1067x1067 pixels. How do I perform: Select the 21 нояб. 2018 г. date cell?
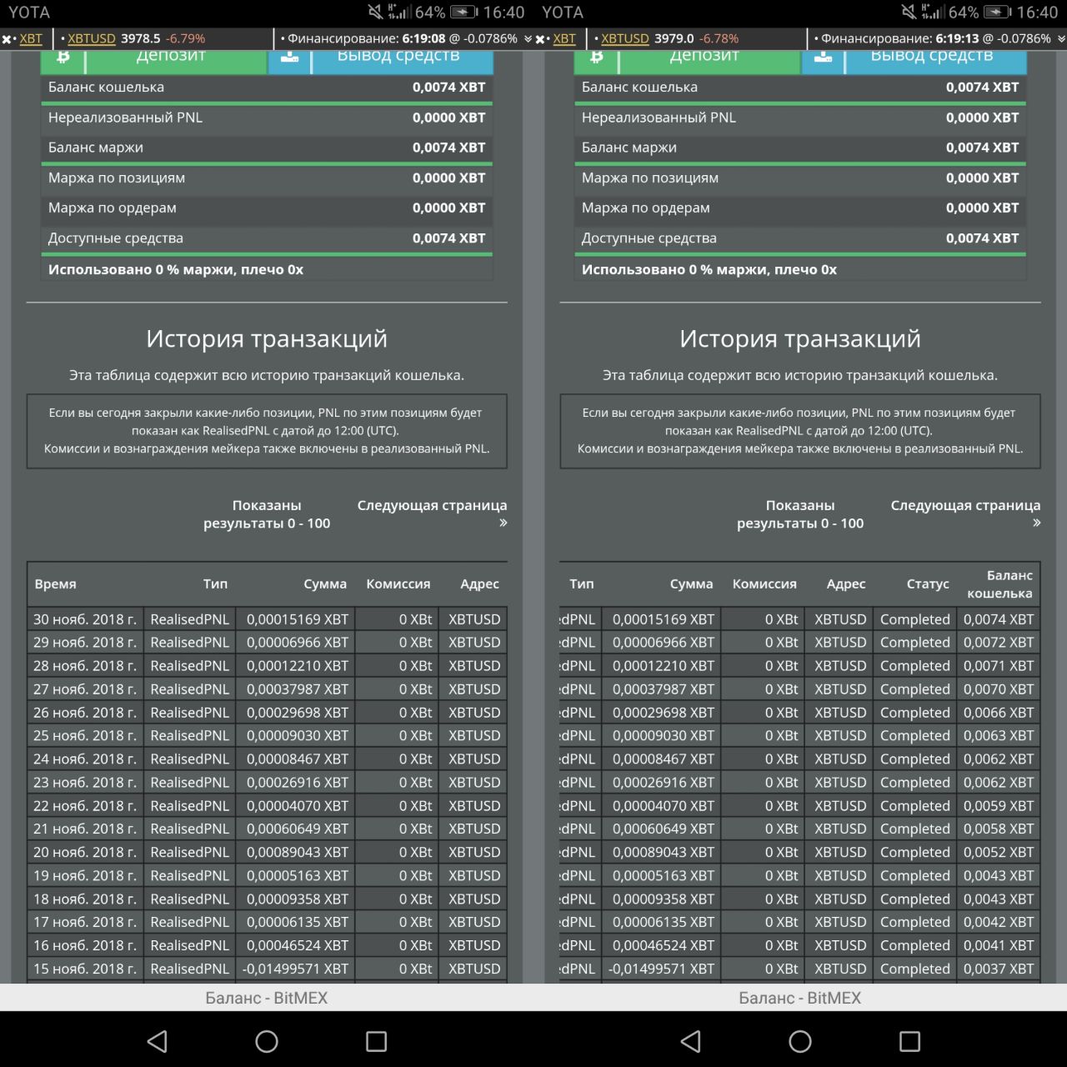(85, 829)
